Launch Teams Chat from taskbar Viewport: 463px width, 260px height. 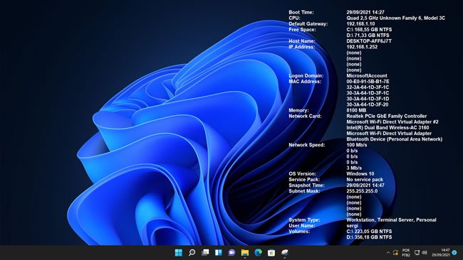click(x=231, y=253)
